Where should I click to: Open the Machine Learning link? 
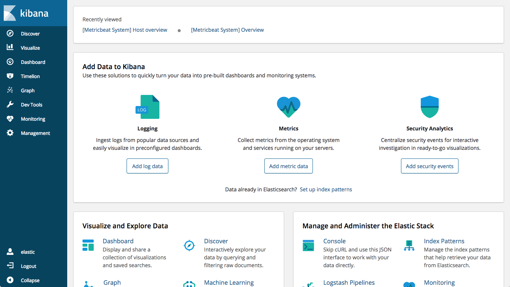pyautogui.click(x=229, y=283)
